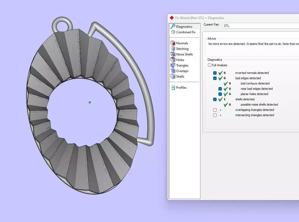Enable overlapping triangles detected checkbox
Viewport: 299px width, 222px height.
point(215,110)
